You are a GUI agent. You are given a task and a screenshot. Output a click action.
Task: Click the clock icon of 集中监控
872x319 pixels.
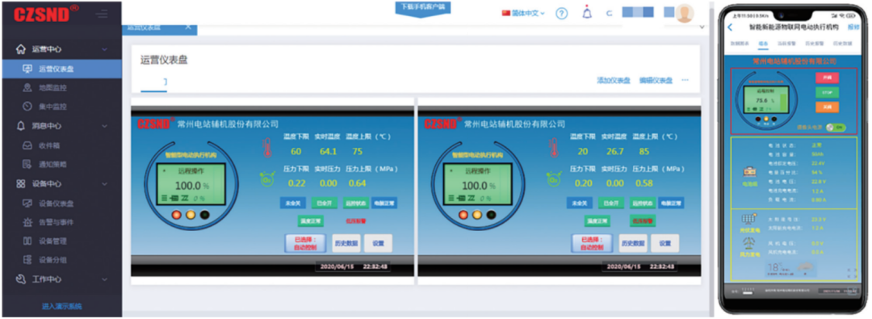click(27, 107)
